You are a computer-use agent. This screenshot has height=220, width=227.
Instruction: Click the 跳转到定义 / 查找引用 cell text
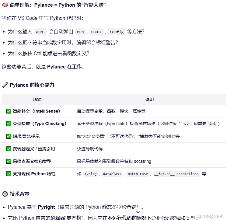pyautogui.click(x=34, y=149)
